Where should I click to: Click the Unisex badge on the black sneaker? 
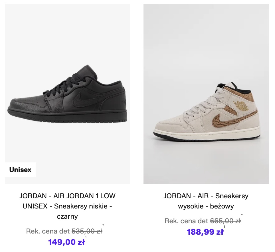click(20, 170)
